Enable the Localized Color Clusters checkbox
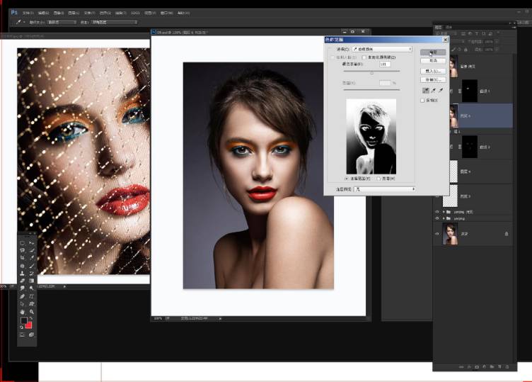The image size is (532, 382). (364, 57)
